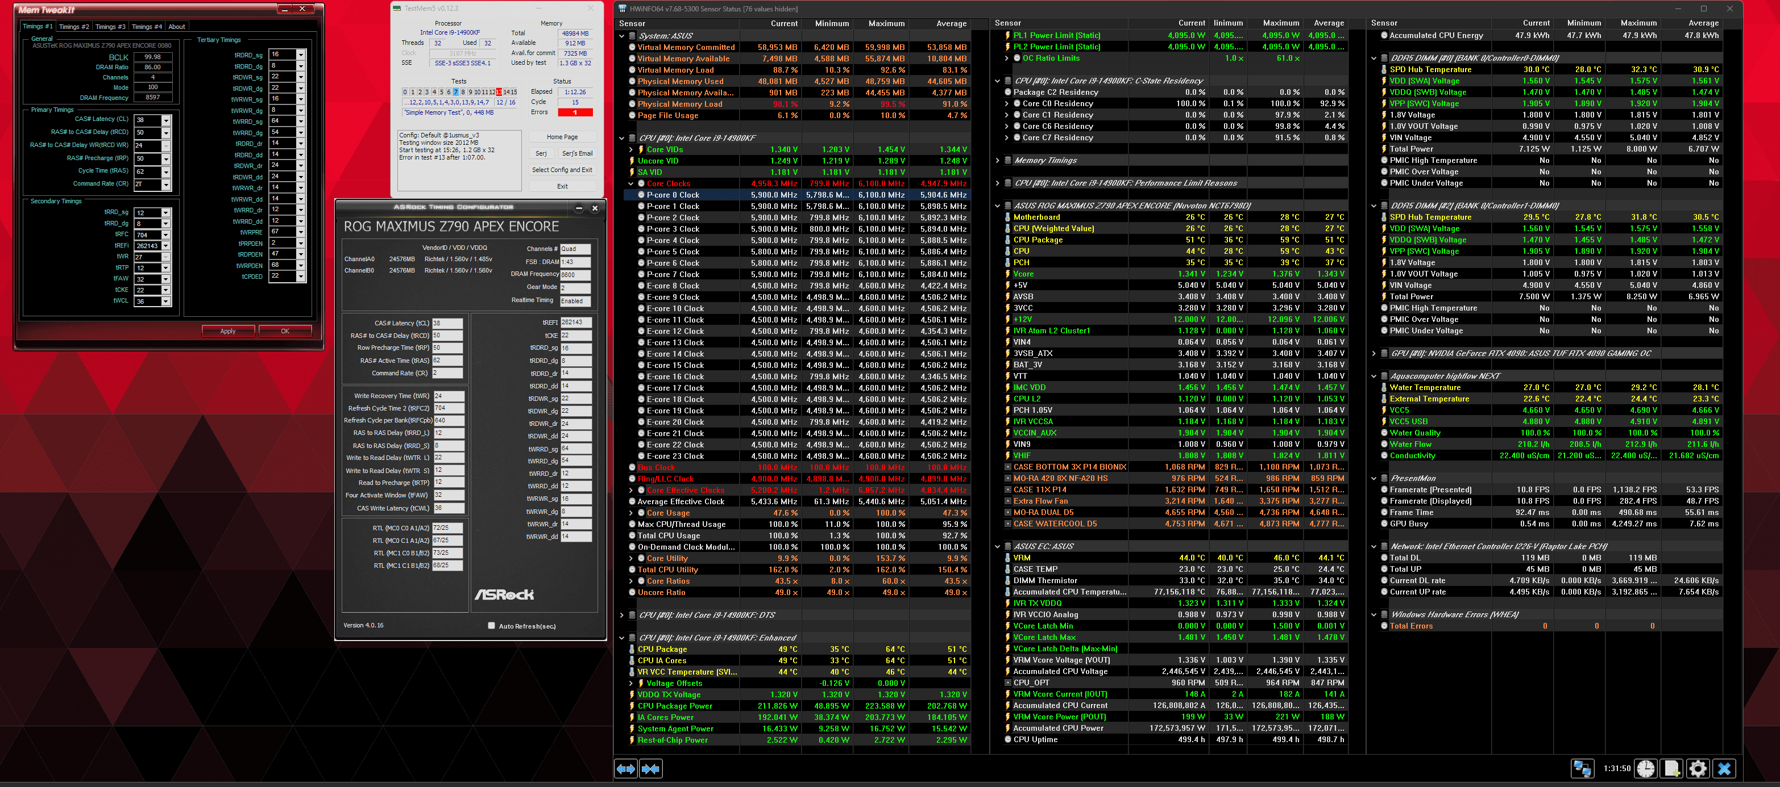Expand all sensors with HWiNFO left-right arrow button
The height and width of the screenshot is (787, 1780).
pyautogui.click(x=626, y=768)
